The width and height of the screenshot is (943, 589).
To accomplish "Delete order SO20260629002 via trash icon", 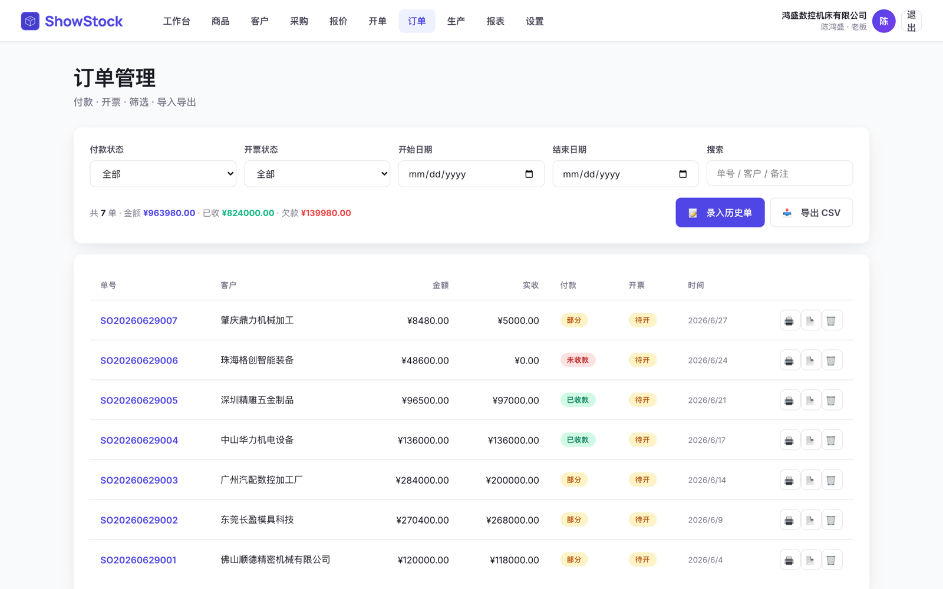I will click(x=832, y=520).
